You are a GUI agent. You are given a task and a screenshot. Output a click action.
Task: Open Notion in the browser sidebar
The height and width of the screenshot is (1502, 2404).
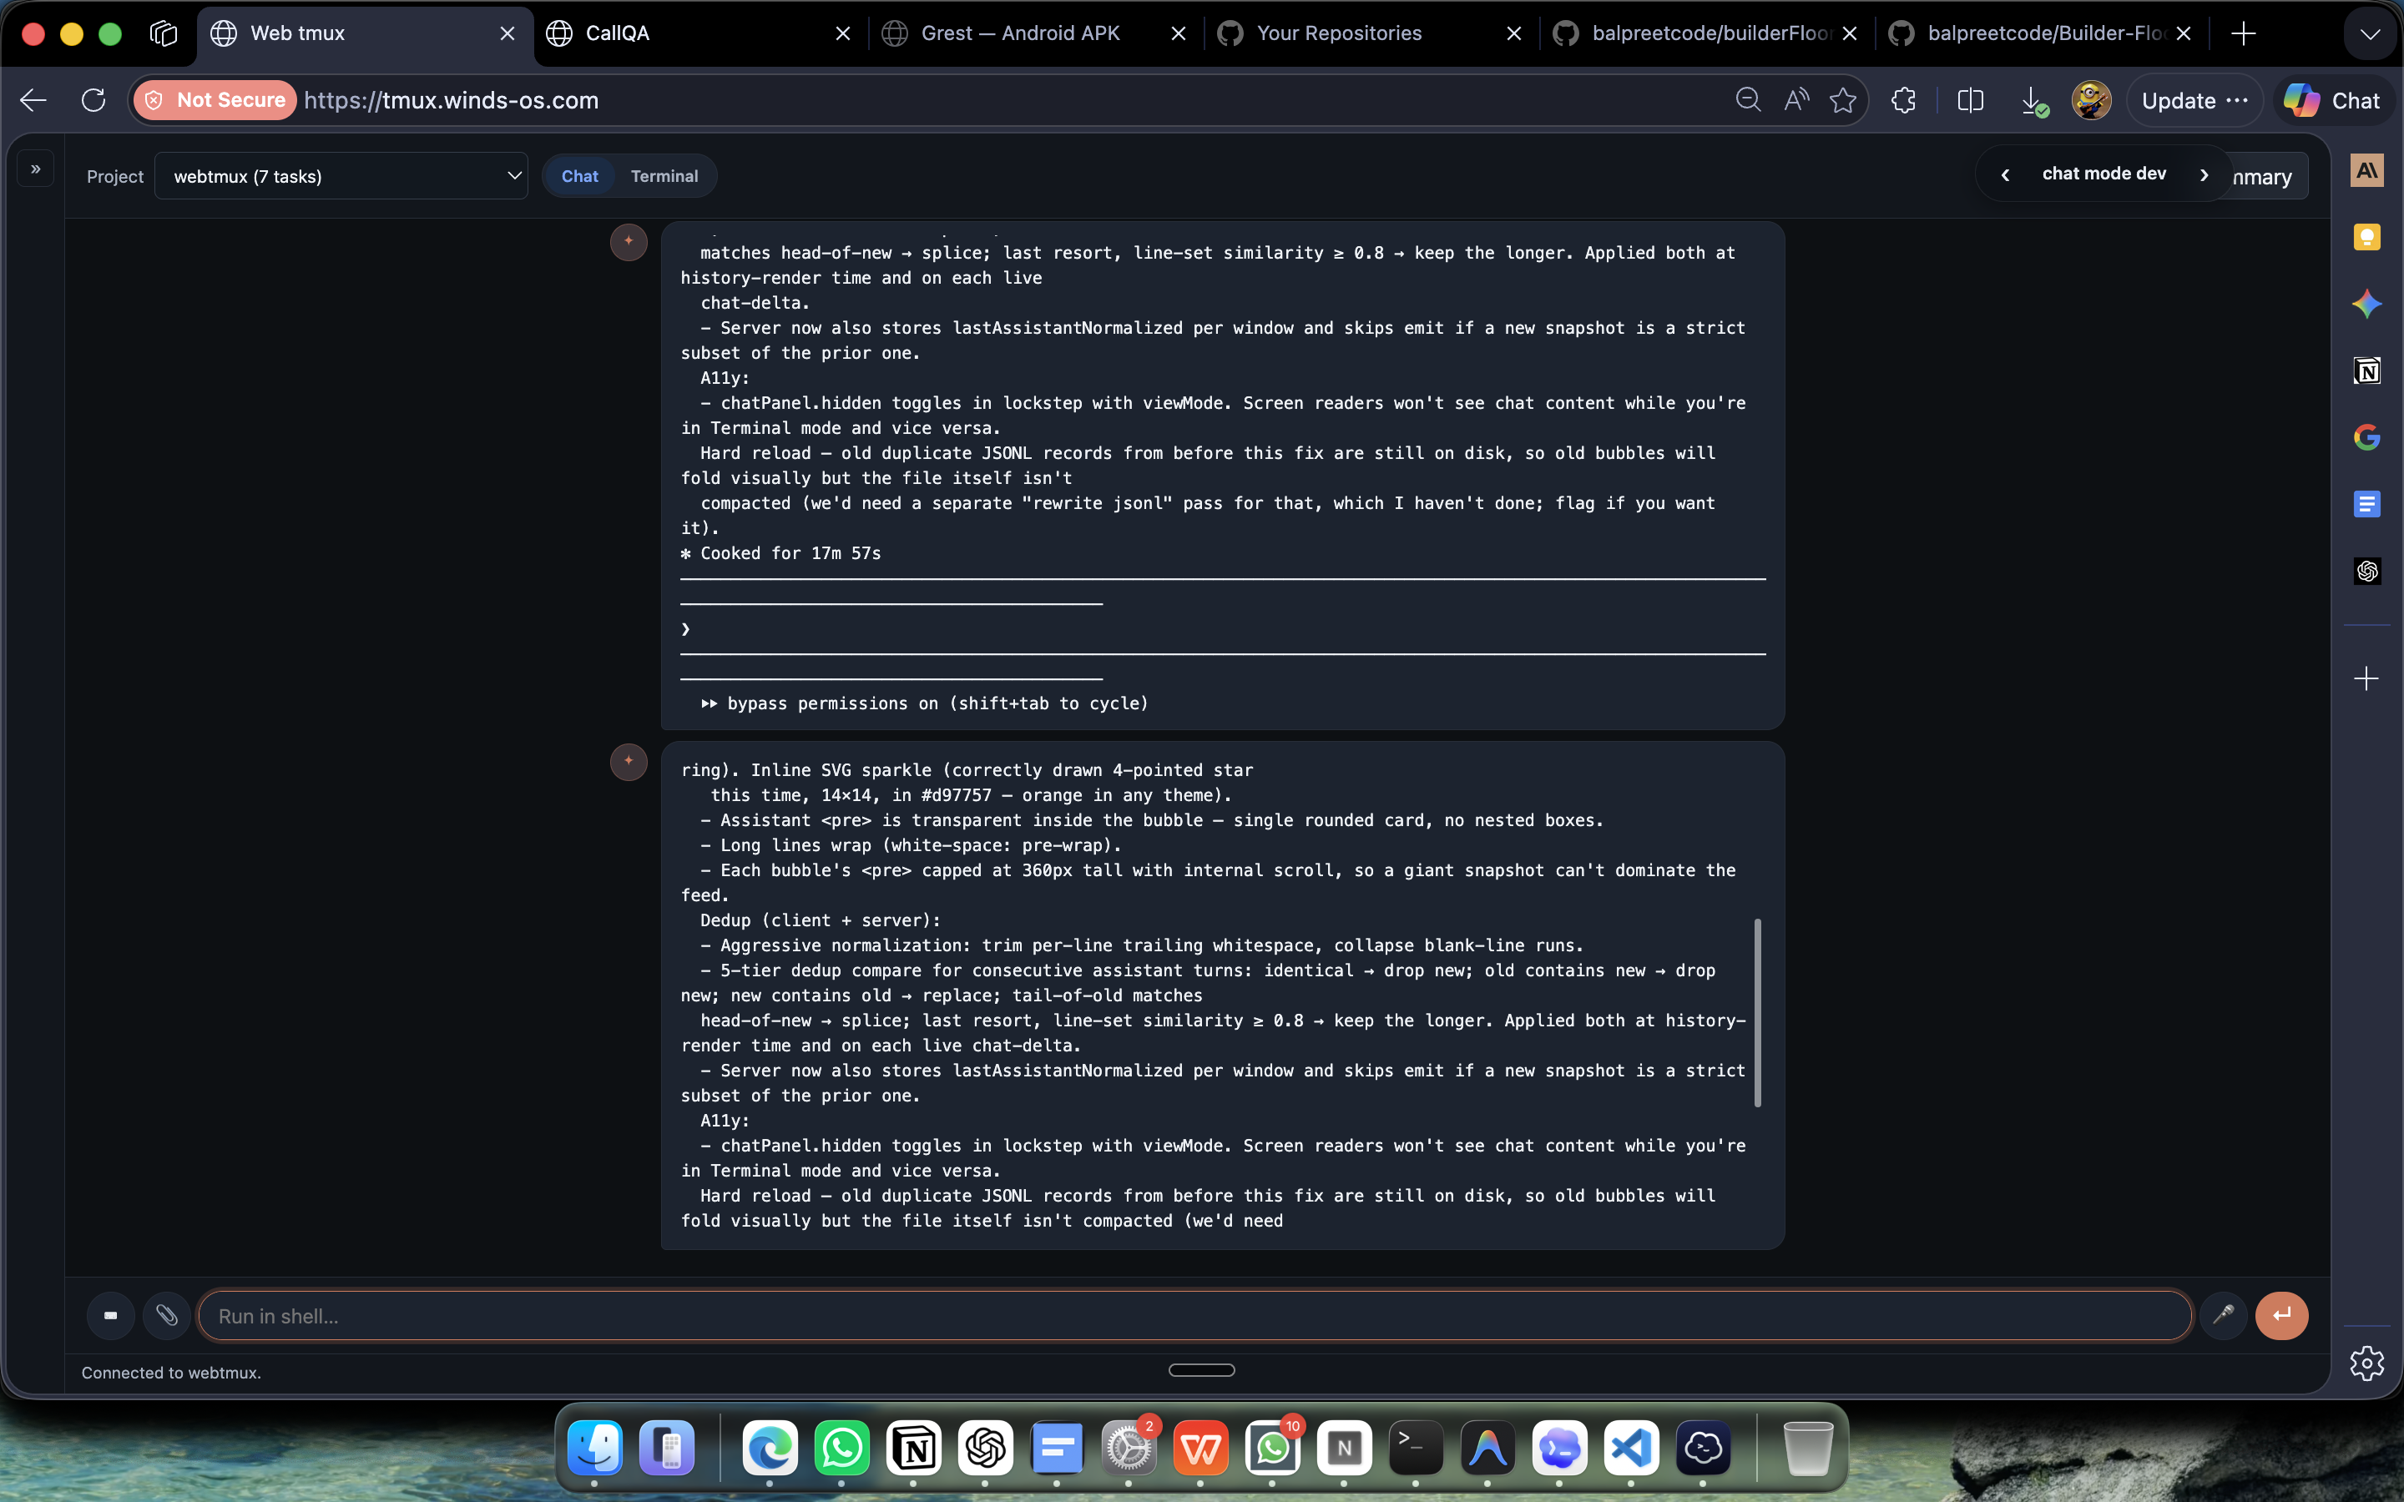(x=2366, y=370)
